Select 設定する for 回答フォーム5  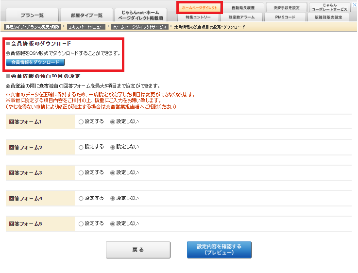point(81,223)
